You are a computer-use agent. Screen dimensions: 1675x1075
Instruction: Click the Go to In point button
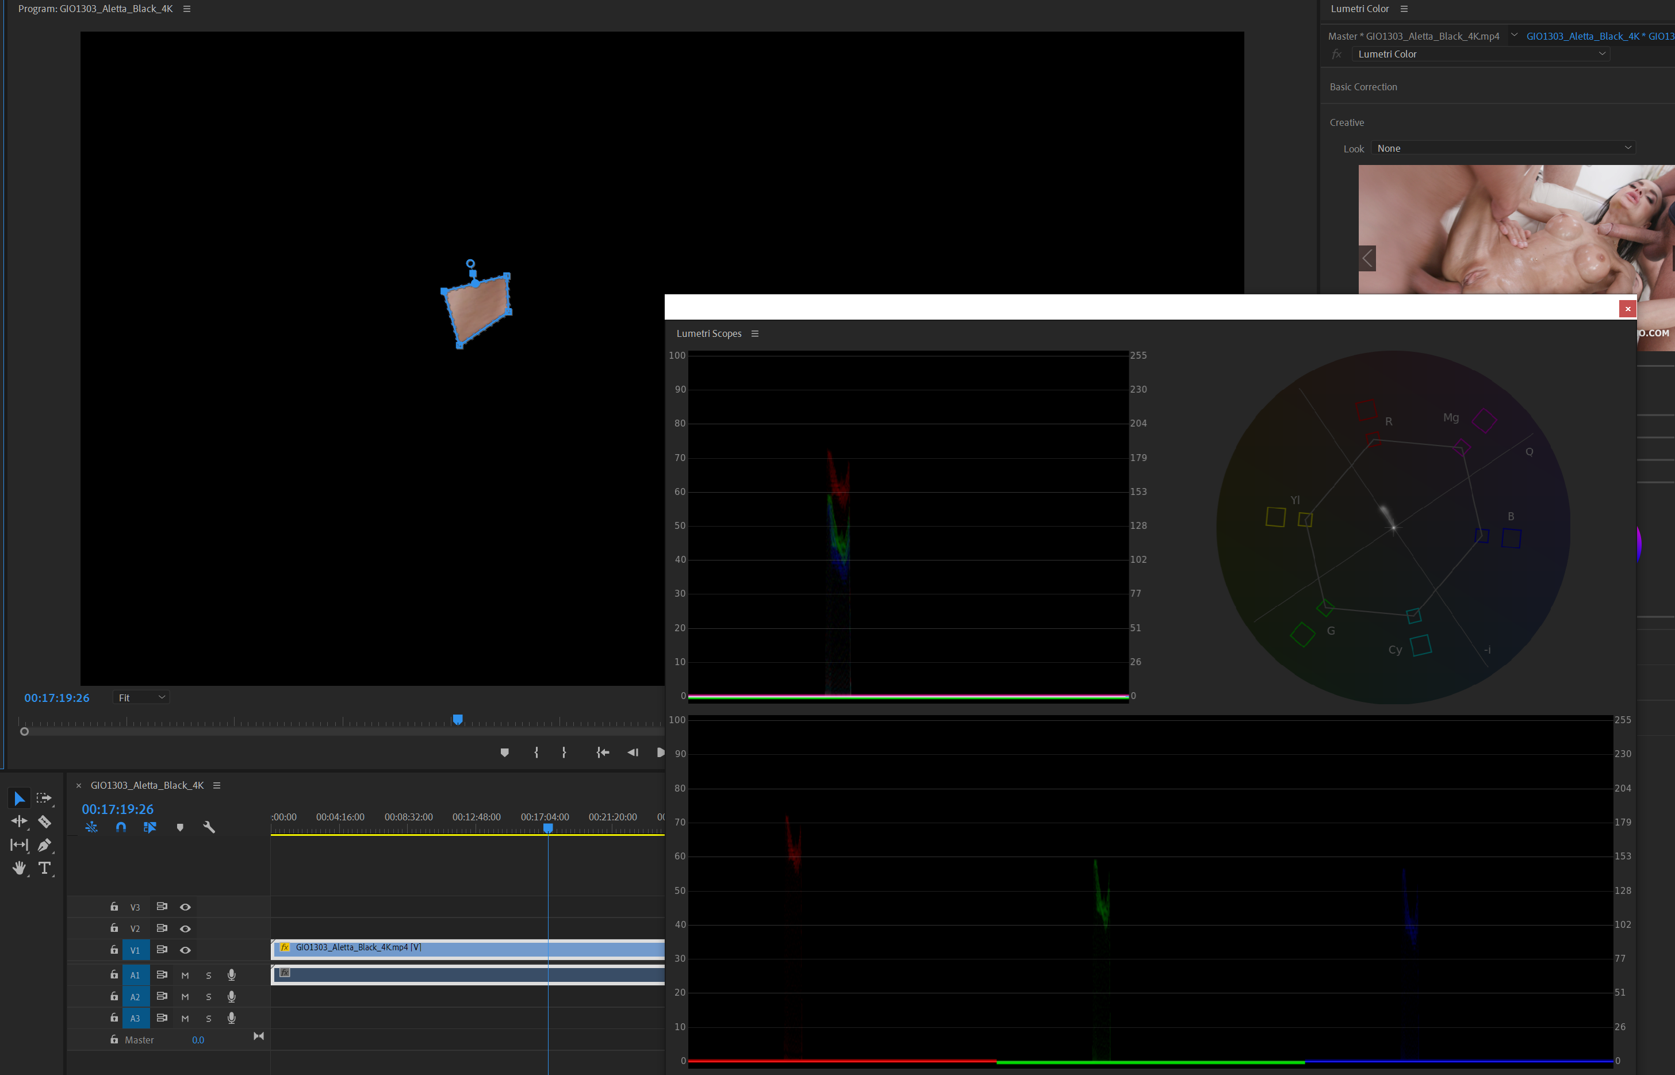coord(603,752)
